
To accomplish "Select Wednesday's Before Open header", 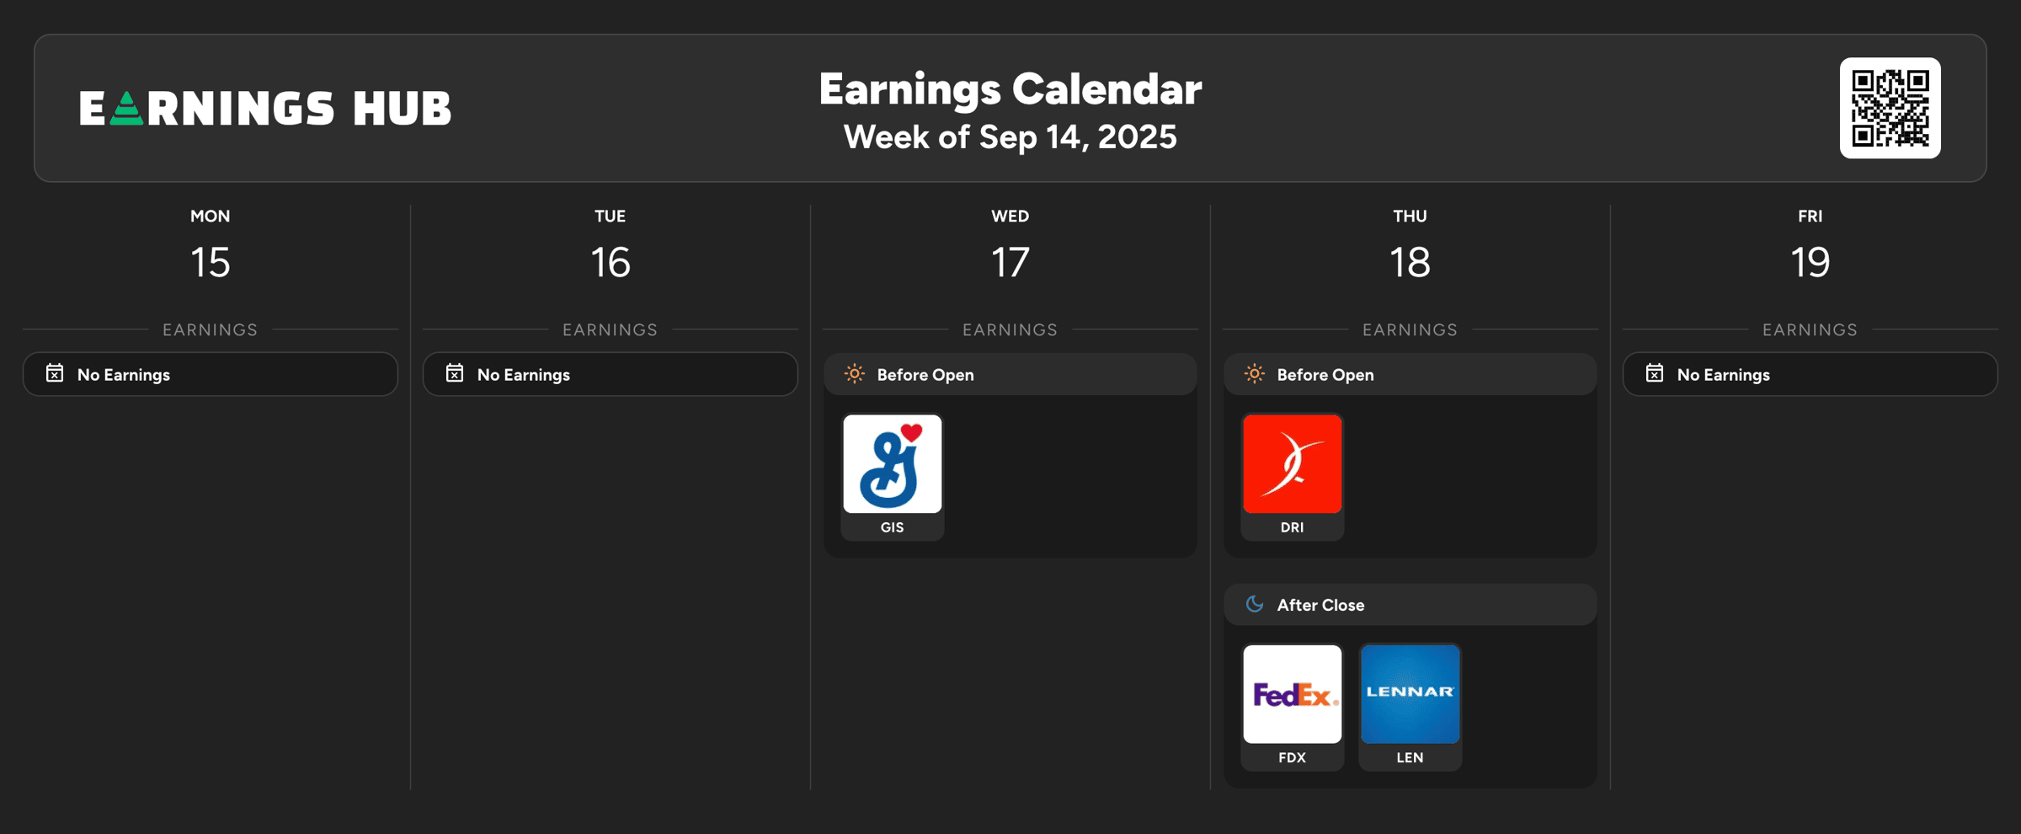I will point(1010,374).
